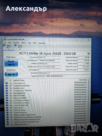Viewport: 102px width, 136px height.
Task: Click the Features field S.M.A.R.T., TRIM
Action: pos(64,76)
